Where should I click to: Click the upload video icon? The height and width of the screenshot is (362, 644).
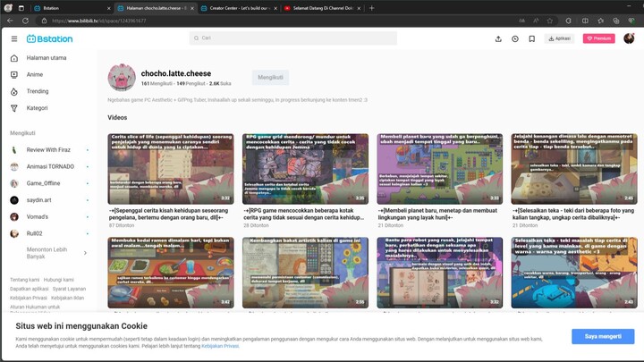tap(498, 39)
